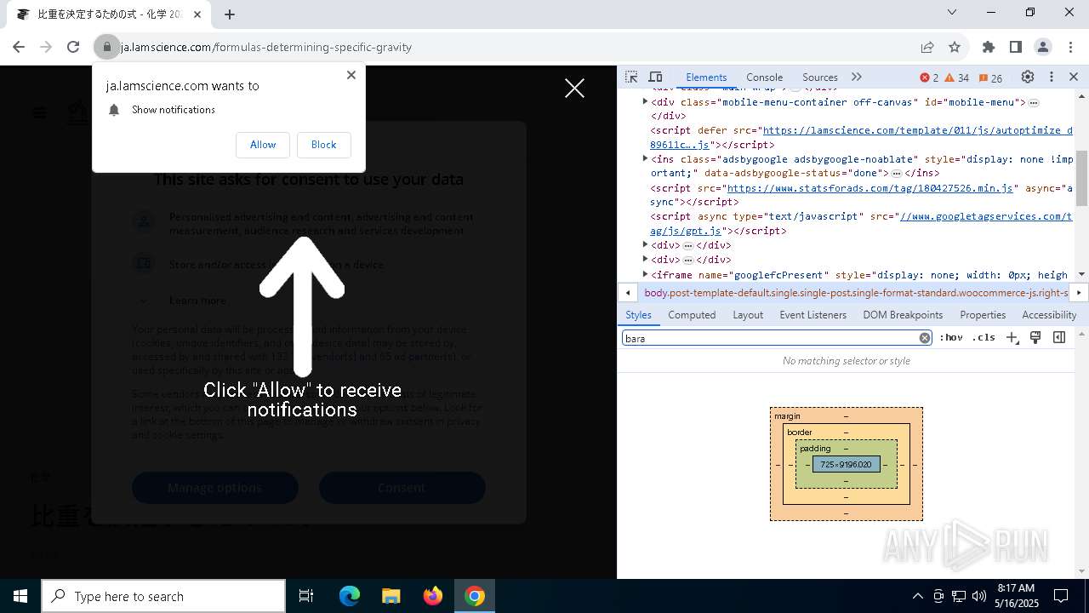The width and height of the screenshot is (1089, 613).
Task: Close the DevTools panel
Action: pos(1074,77)
